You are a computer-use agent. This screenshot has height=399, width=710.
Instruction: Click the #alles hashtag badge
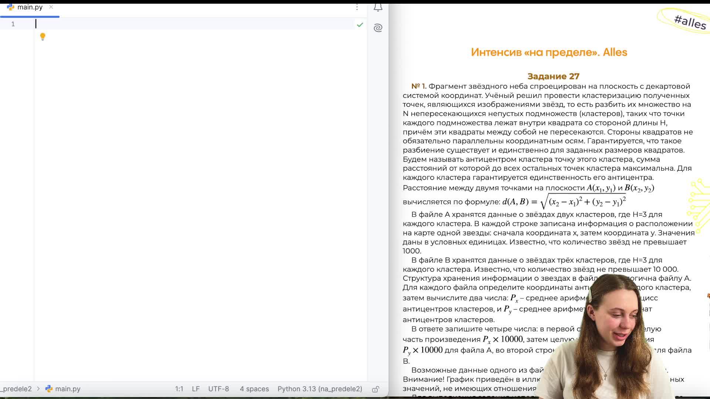click(690, 22)
